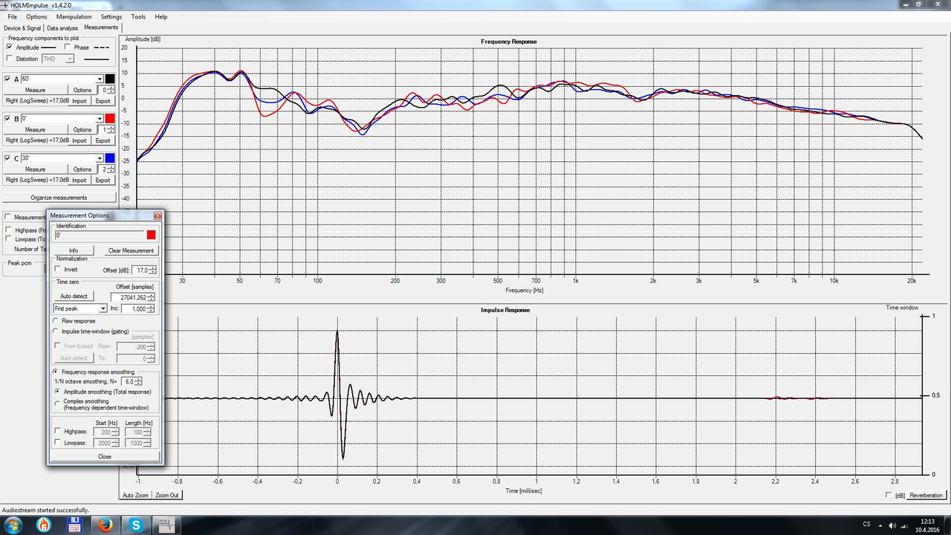Enable Lowpass checkbox in Measurement Options
This screenshot has height=535, width=951.
point(59,442)
